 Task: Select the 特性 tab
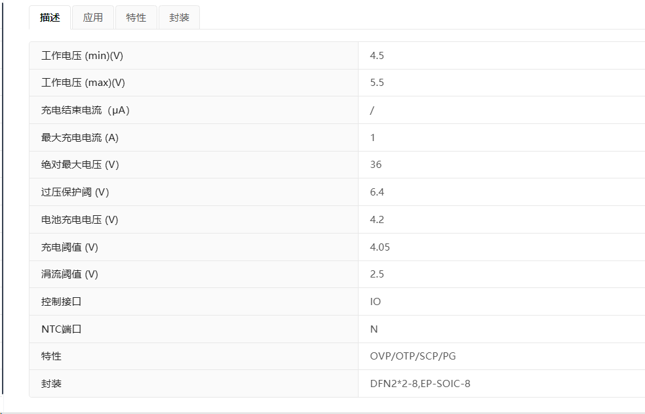[x=136, y=17]
